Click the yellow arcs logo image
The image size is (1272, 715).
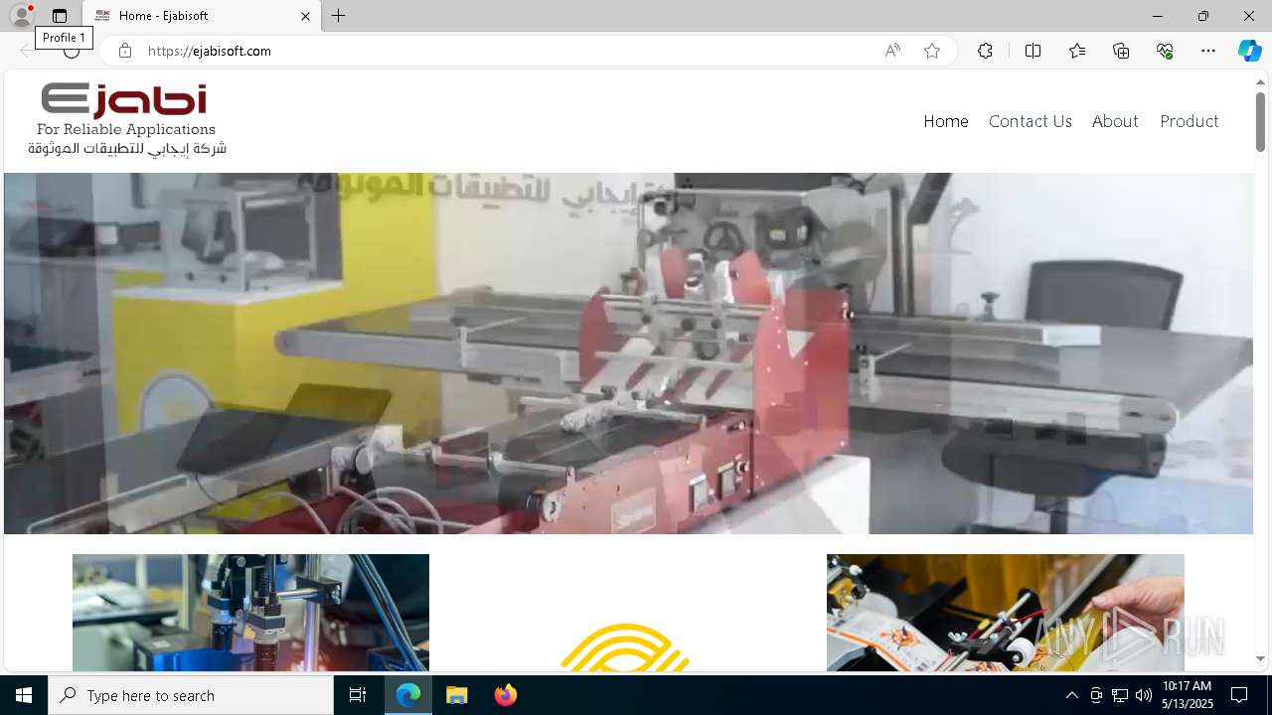pyautogui.click(x=625, y=646)
